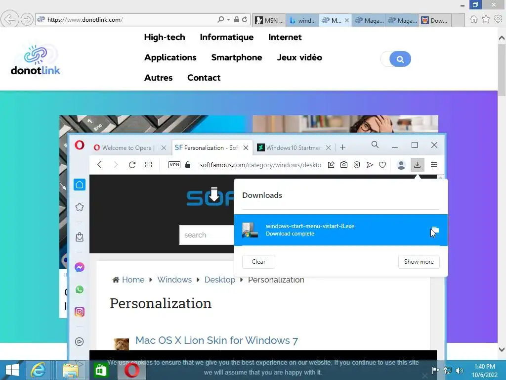Take a snapshot with Opera camera icon
The image size is (506, 380).
(344, 165)
